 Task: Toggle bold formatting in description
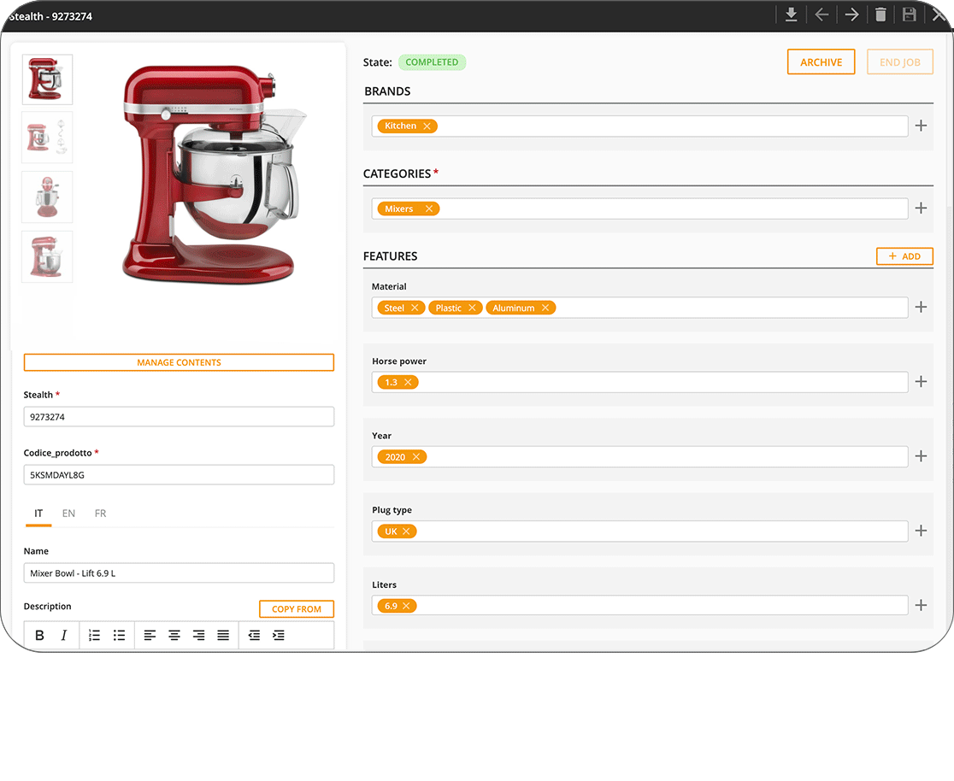pyautogui.click(x=39, y=635)
